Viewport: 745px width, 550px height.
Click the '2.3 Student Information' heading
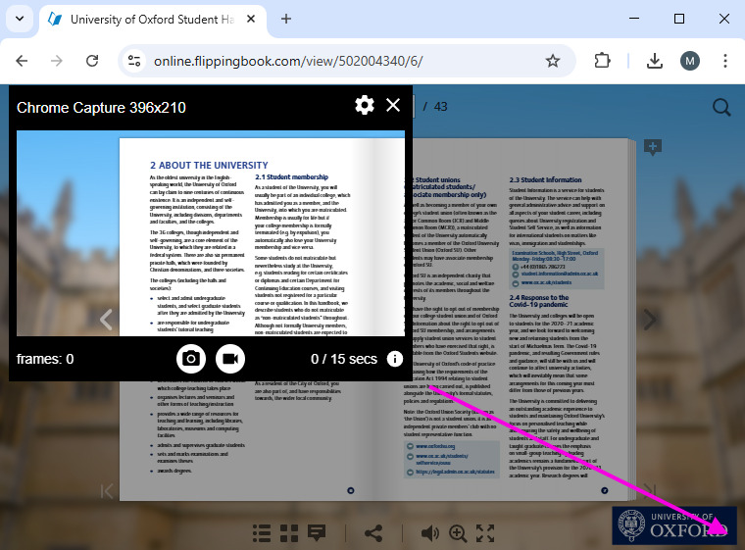pos(545,179)
